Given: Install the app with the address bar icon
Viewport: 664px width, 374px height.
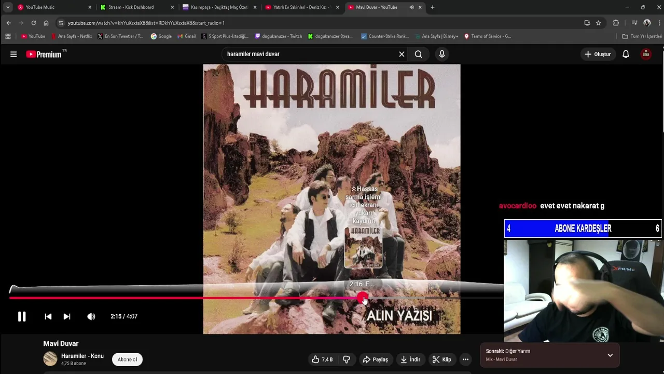Looking at the screenshot, I should 587,23.
